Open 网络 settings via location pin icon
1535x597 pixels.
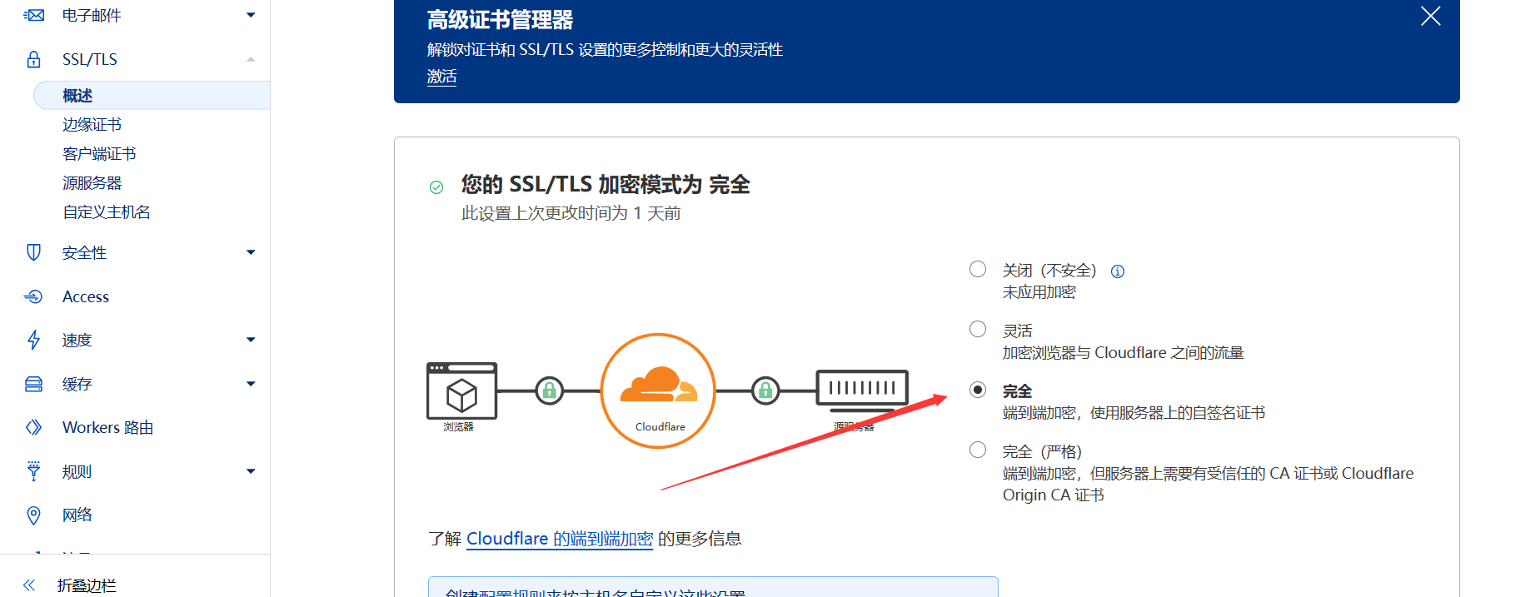33,515
